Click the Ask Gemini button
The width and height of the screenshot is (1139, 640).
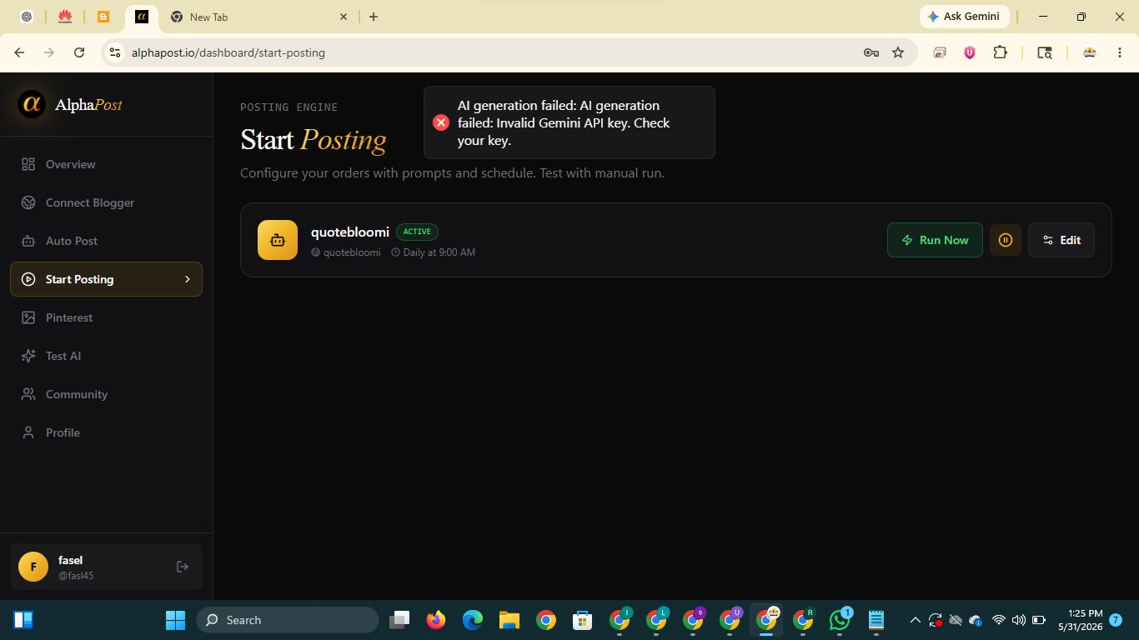[965, 17]
